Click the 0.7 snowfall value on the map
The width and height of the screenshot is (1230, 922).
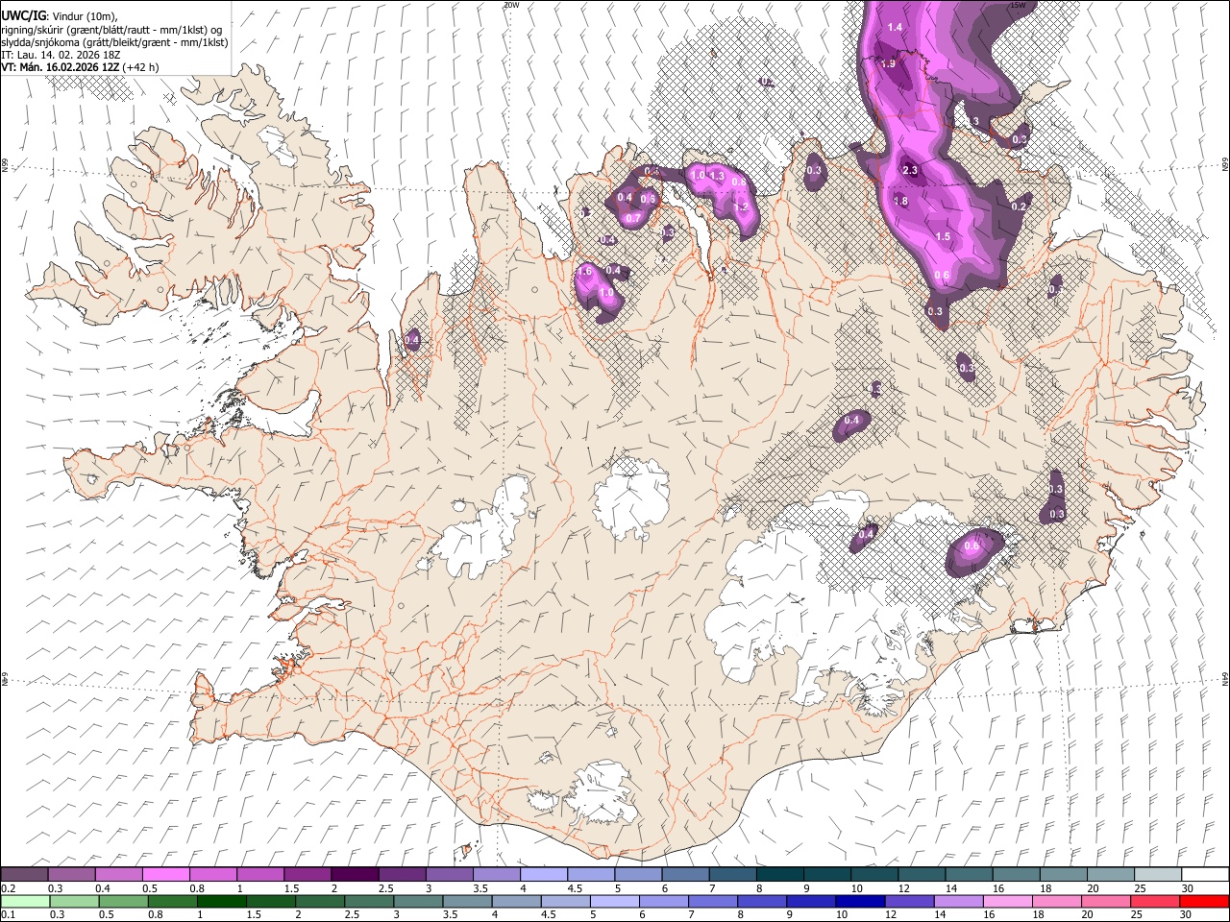tap(632, 218)
